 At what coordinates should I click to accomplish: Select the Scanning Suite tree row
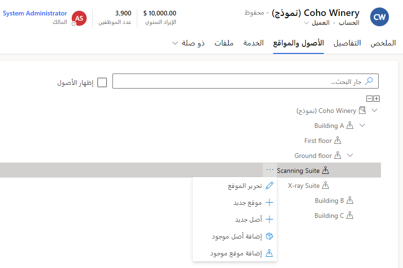(x=190, y=170)
